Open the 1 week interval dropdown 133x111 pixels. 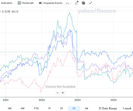(127, 109)
